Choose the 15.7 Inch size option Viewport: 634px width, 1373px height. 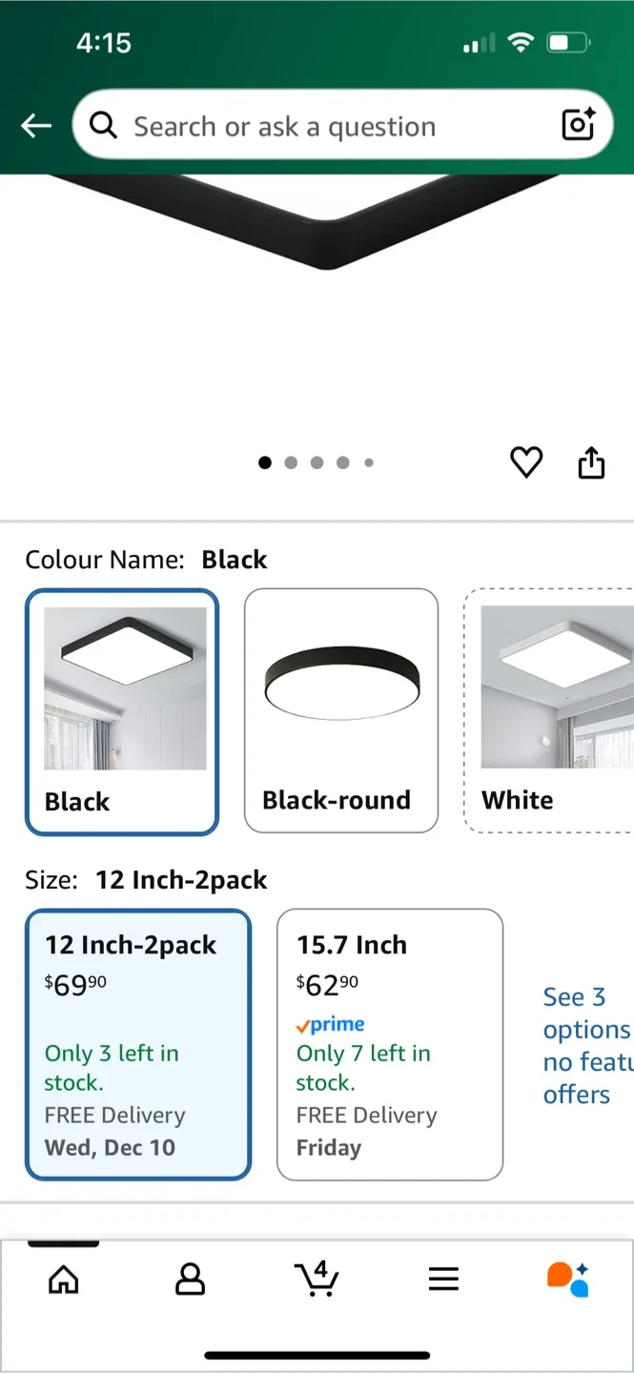pyautogui.click(x=389, y=1044)
